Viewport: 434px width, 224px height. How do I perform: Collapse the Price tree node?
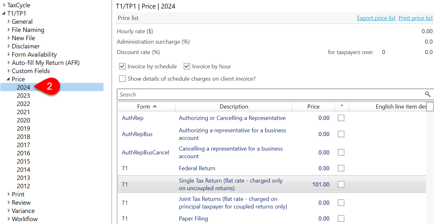[9, 79]
